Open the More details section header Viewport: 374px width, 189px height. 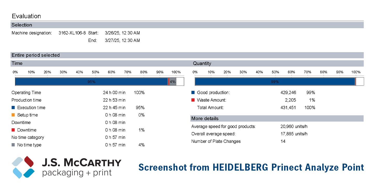277,118
